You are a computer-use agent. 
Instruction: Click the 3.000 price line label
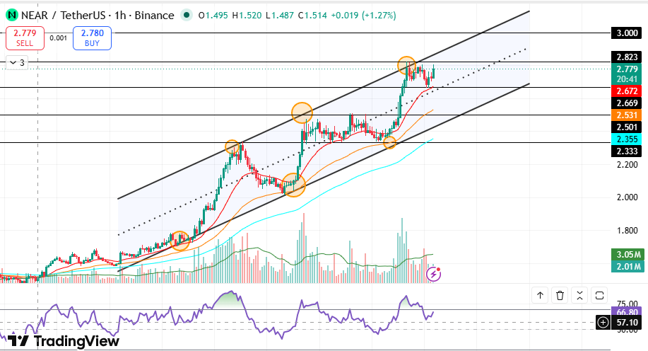coord(627,33)
